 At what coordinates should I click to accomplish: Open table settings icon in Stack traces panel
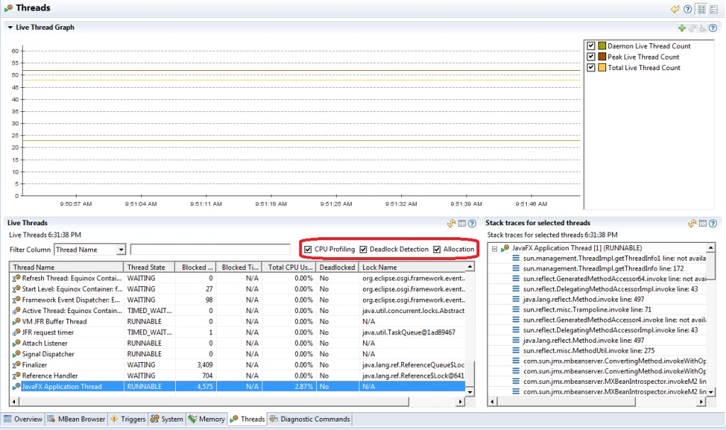tap(703, 224)
